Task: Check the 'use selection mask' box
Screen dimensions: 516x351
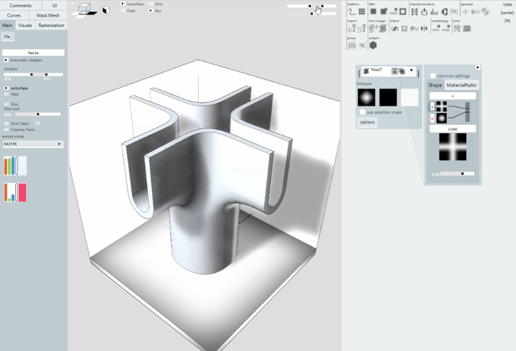Action: 362,112
